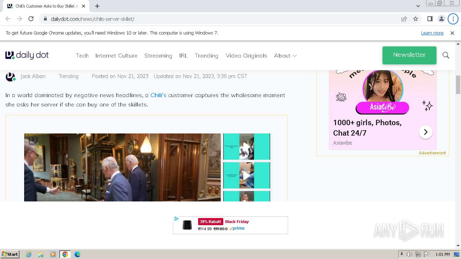Dismiss Chrome update notice bar
This screenshot has height=259, width=461.
(x=452, y=33)
